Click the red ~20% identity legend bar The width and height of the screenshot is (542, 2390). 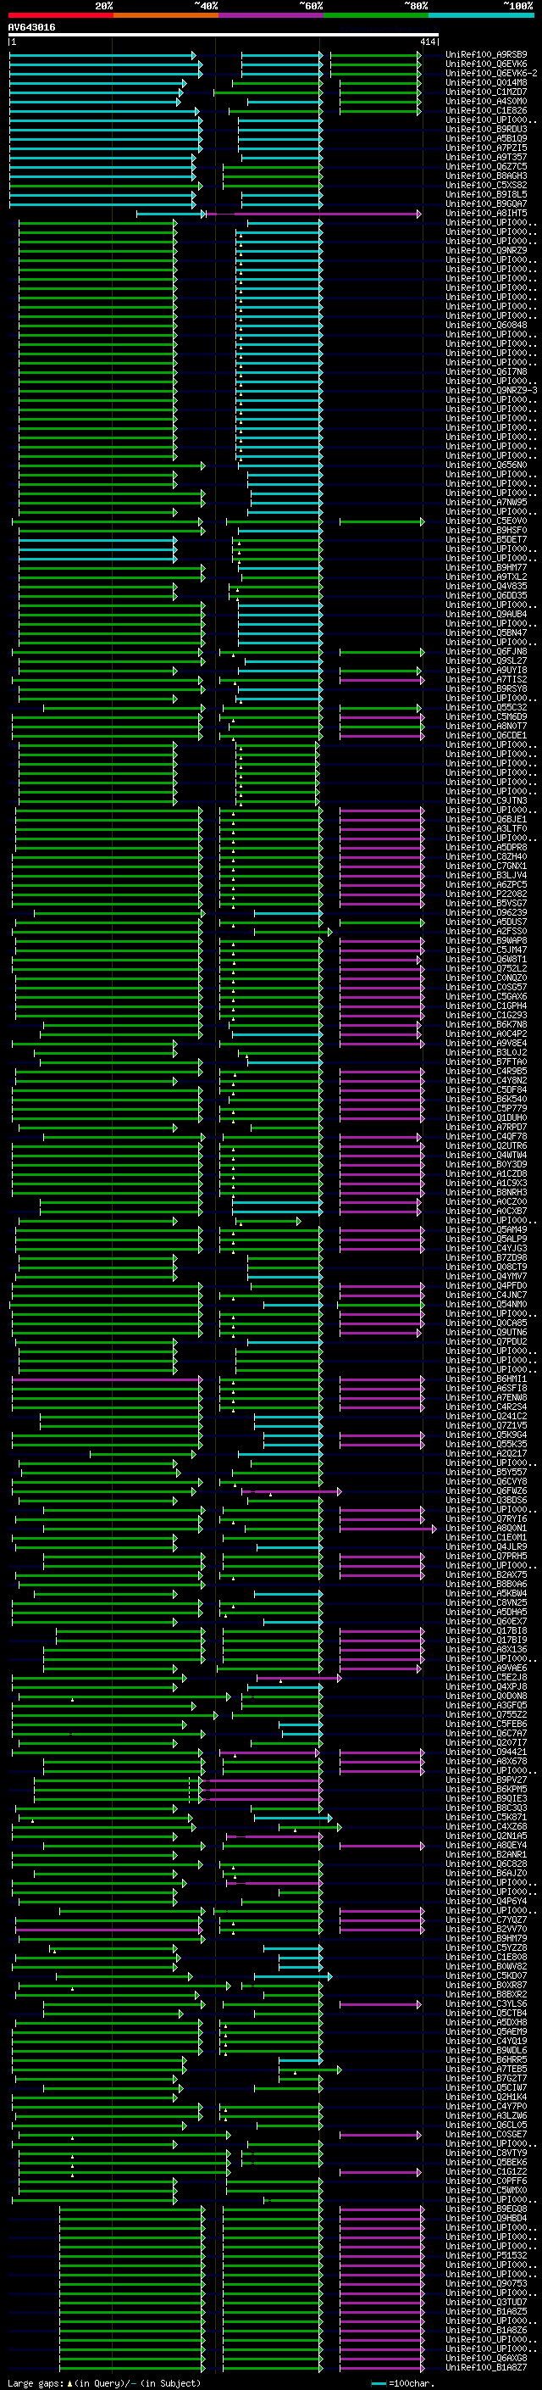tap(60, 15)
